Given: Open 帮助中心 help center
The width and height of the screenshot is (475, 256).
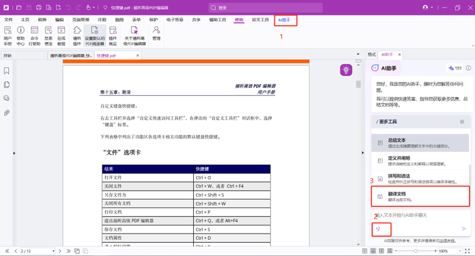Looking at the screenshot, I should click(x=21, y=36).
